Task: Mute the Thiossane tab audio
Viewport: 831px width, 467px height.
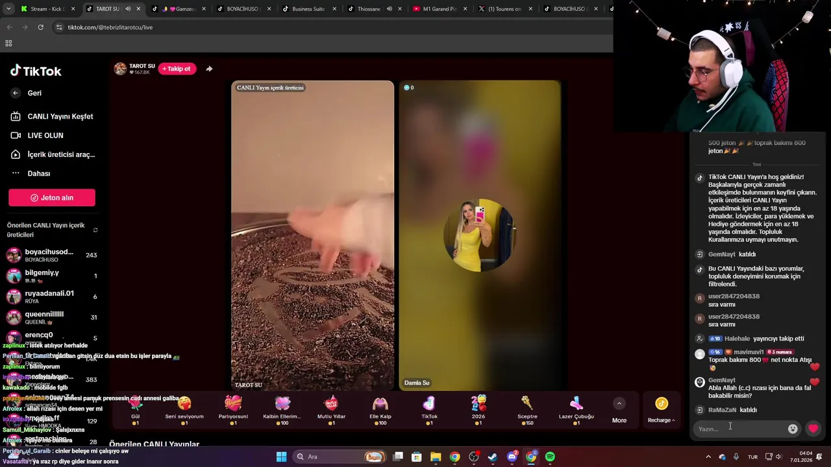Action: tap(390, 9)
